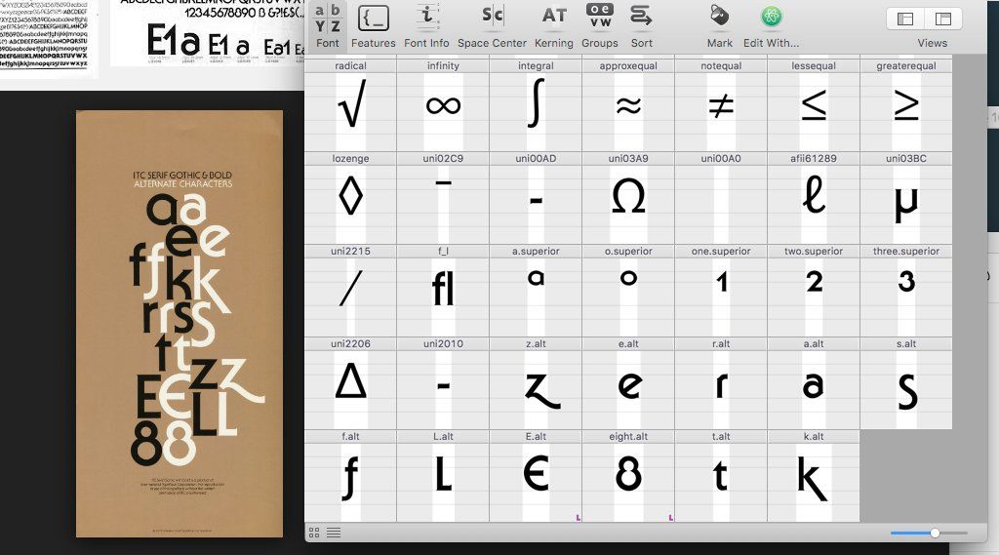Toggle the right Views segment button

941,19
